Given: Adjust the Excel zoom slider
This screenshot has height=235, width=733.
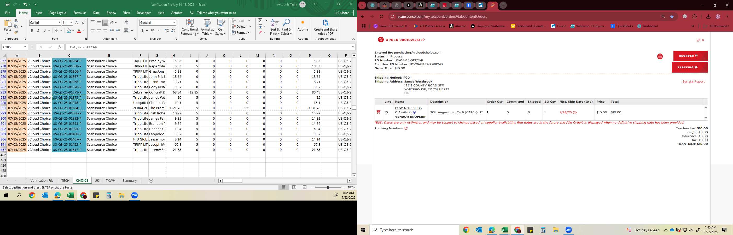Looking at the screenshot, I should tap(328, 187).
